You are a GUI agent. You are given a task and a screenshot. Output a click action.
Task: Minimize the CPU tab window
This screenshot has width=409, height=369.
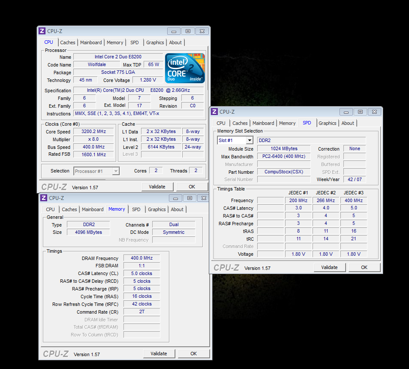(x=174, y=31)
